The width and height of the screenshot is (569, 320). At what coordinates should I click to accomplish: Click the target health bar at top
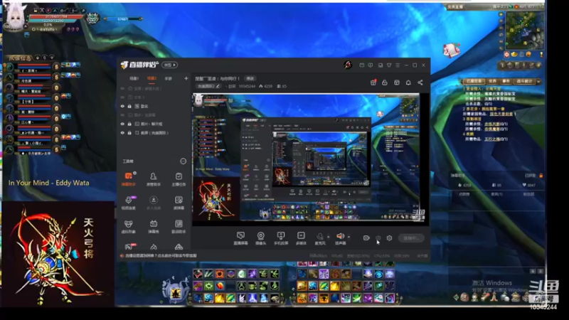point(124,19)
